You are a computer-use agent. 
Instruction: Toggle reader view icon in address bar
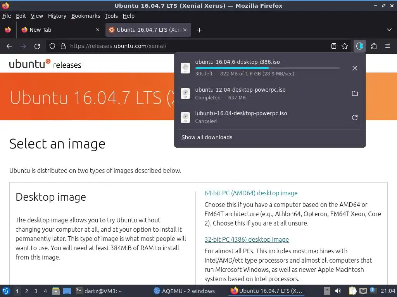[x=334, y=46]
